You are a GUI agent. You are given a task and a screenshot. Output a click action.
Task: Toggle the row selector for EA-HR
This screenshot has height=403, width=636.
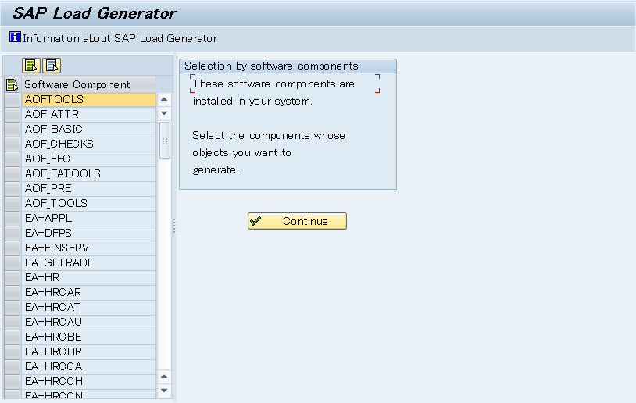click(13, 277)
